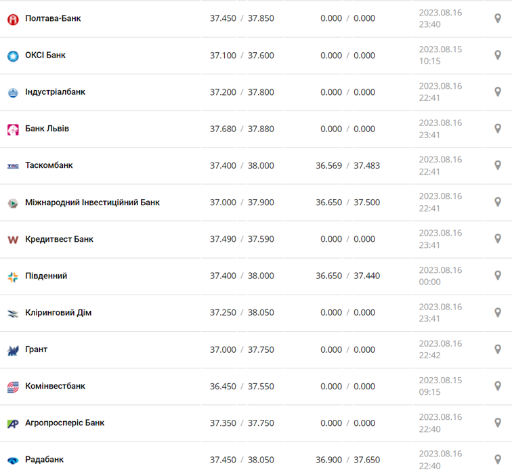Click the Таскомбанк logo icon
Image resolution: width=512 pixels, height=474 pixels.
[13, 166]
